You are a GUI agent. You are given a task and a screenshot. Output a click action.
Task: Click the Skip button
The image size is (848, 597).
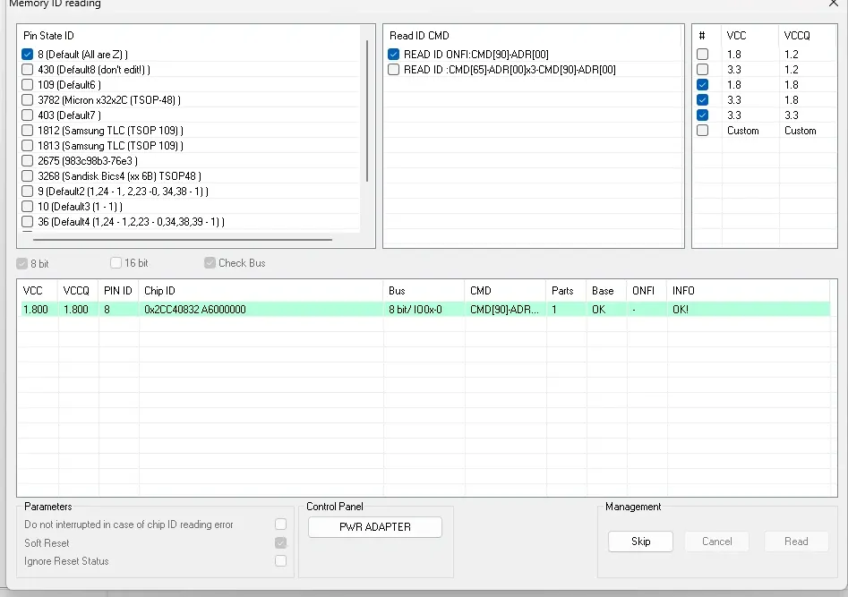pos(640,542)
